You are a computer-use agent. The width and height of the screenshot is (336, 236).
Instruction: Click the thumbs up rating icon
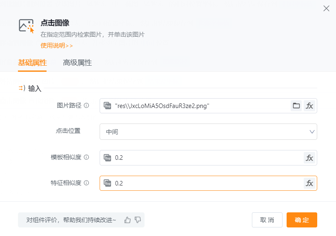pyautogui.click(x=128, y=220)
